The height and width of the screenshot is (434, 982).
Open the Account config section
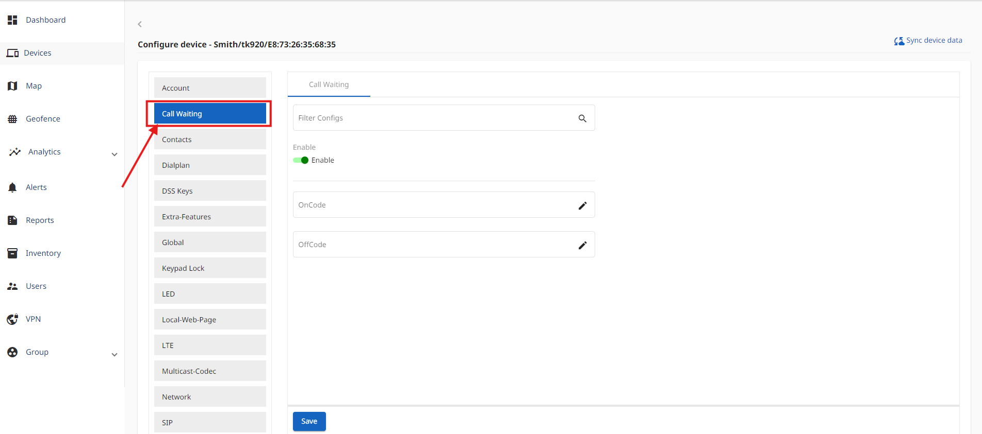point(210,88)
